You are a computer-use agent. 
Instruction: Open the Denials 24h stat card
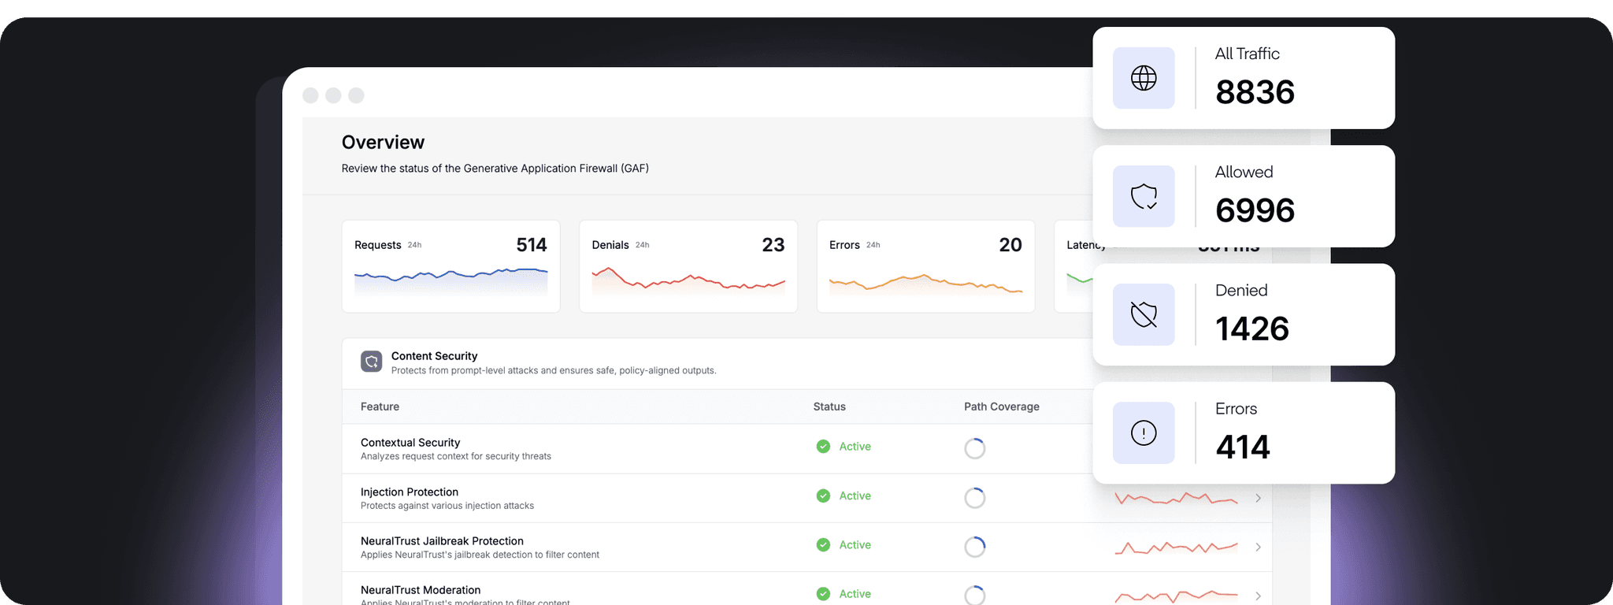pyautogui.click(x=688, y=266)
